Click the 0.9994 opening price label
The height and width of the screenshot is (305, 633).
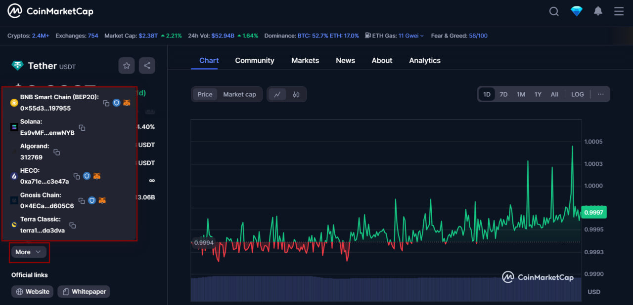click(204, 242)
